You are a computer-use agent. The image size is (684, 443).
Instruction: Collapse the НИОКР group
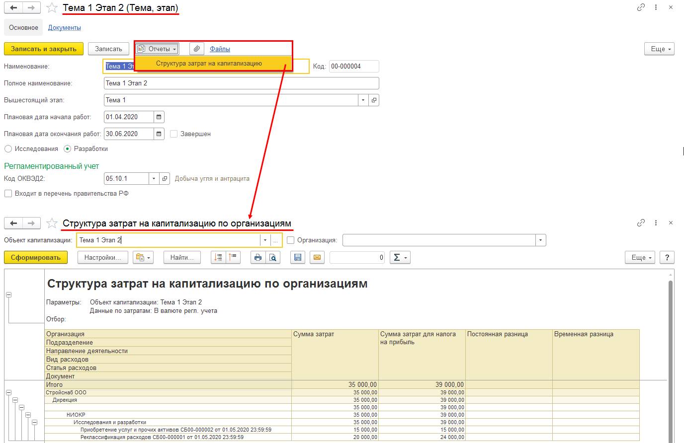tap(28, 415)
